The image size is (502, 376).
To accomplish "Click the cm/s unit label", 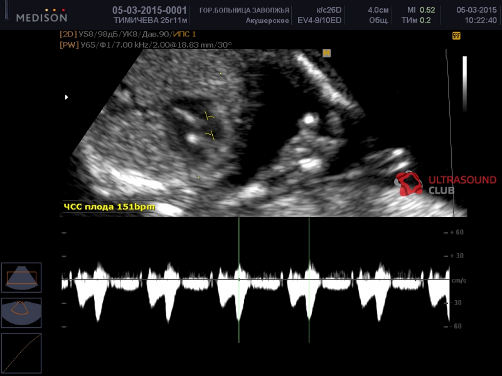I will point(459,280).
